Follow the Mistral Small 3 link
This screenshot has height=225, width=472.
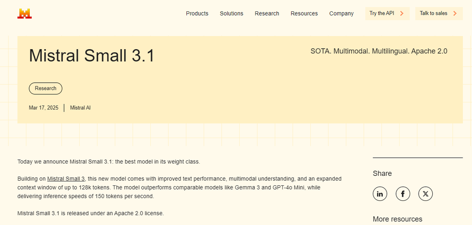[66, 179]
